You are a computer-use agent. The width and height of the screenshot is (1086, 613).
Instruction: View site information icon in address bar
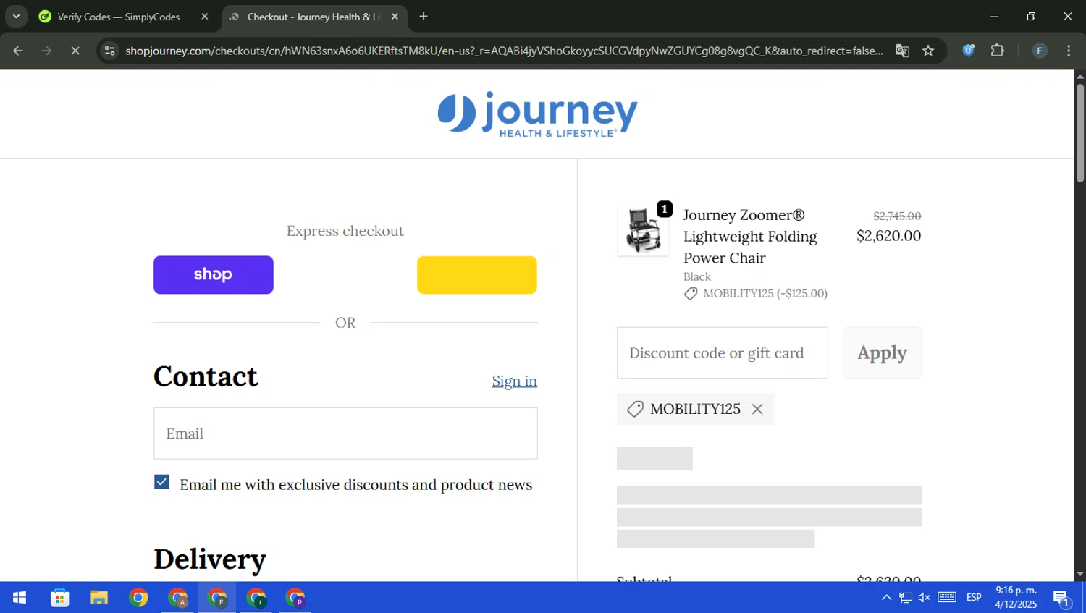(x=109, y=51)
